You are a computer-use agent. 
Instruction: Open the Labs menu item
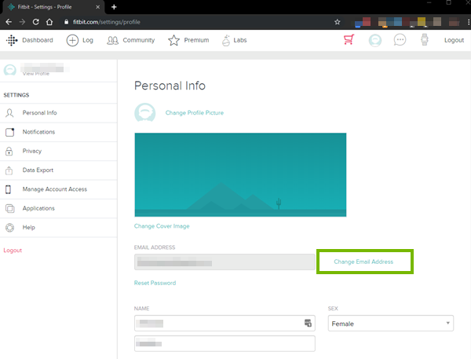(240, 40)
